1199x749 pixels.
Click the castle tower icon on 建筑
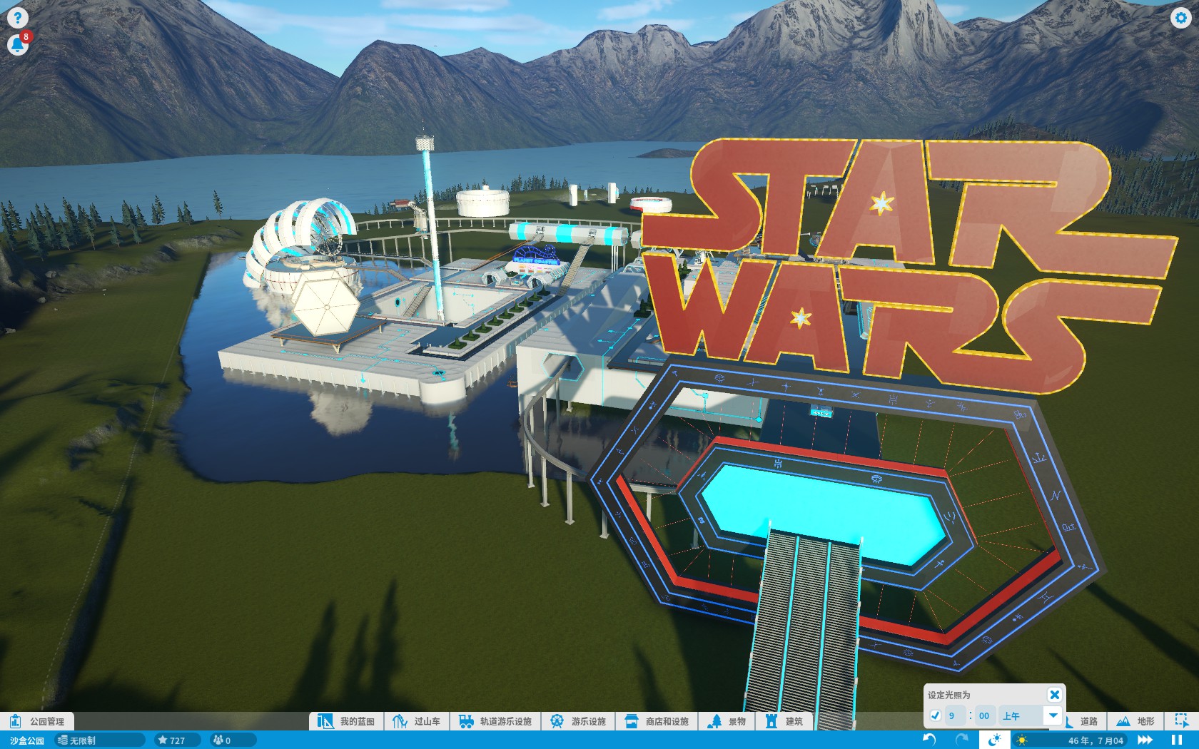[x=771, y=721]
